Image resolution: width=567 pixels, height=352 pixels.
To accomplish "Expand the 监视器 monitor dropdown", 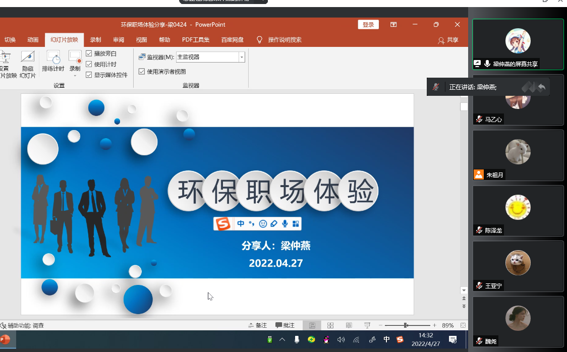I will (x=242, y=57).
